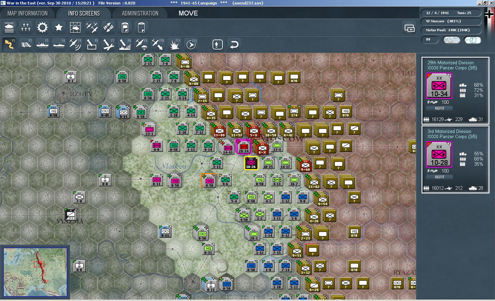495x301 pixels.
Task: Open XXXXI Panzer Corps under 29th Motorized
Action: tap(452, 68)
